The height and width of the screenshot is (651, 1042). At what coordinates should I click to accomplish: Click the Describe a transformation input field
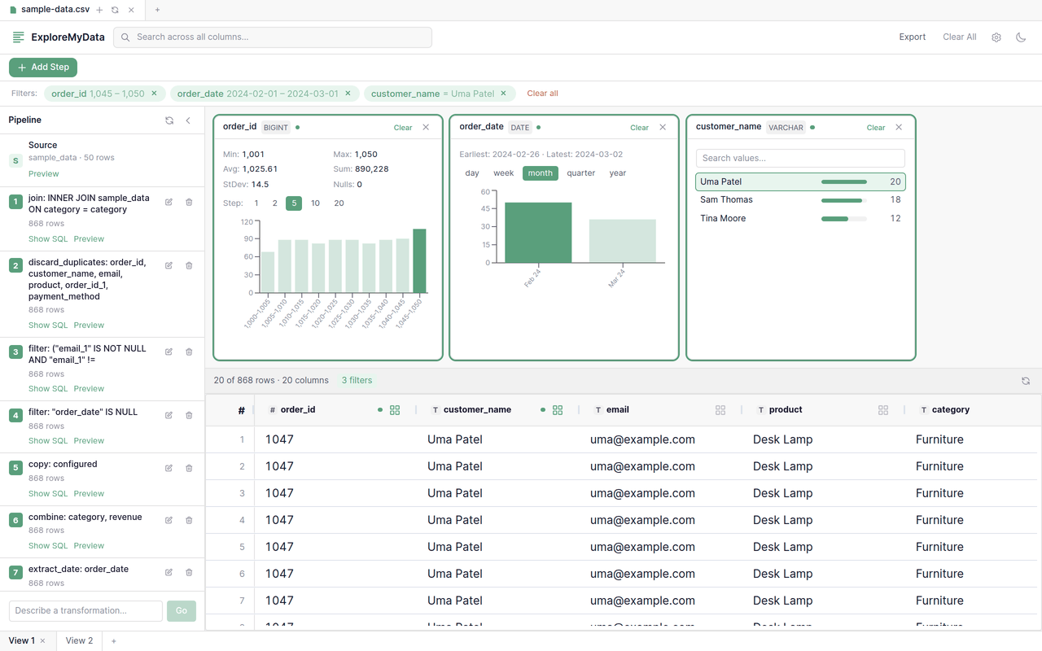tap(85, 609)
